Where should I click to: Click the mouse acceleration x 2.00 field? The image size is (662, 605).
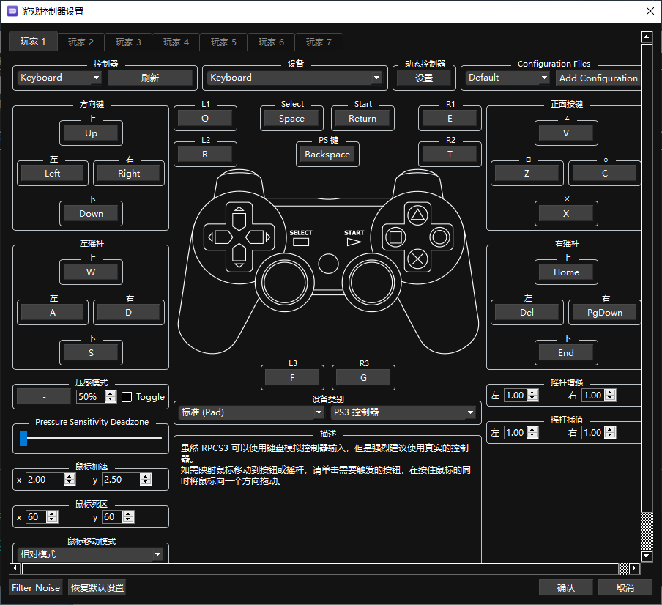(45, 480)
